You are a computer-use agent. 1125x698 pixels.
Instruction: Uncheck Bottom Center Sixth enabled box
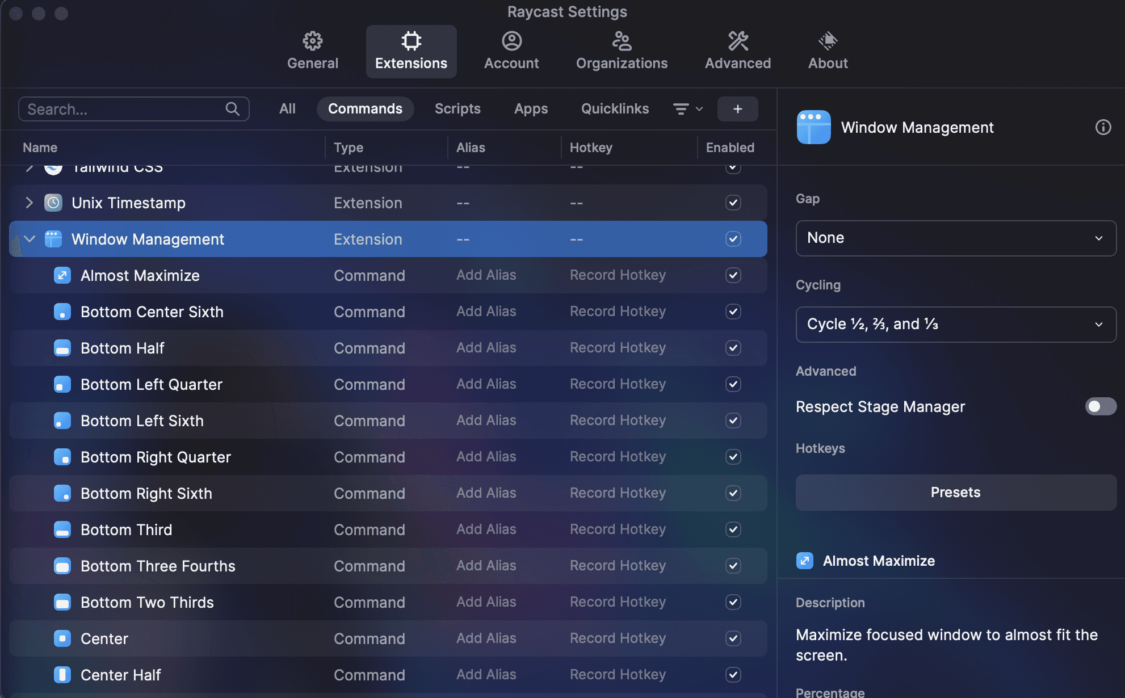pos(733,312)
